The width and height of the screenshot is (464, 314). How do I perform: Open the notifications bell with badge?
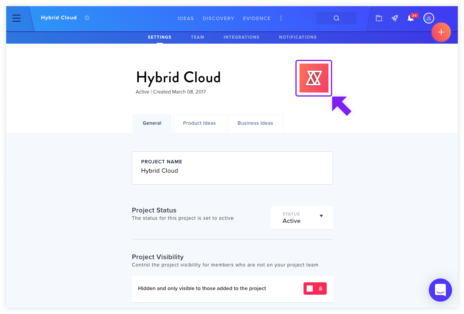411,18
